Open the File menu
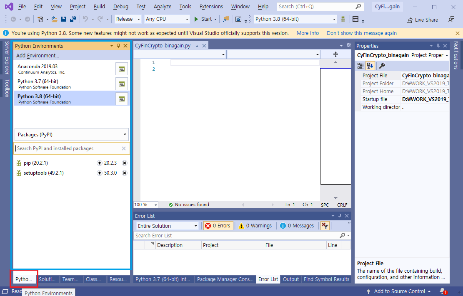This screenshot has width=463, height=296. pos(22,7)
